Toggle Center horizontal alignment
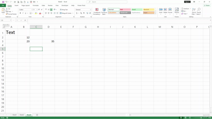 click(x=49, y=13)
